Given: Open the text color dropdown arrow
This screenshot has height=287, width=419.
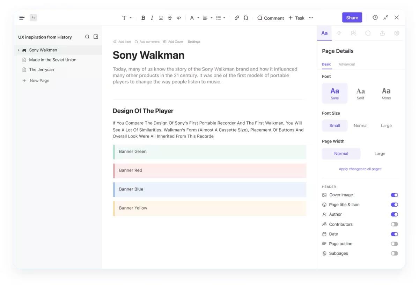Looking at the screenshot, I should (198, 18).
